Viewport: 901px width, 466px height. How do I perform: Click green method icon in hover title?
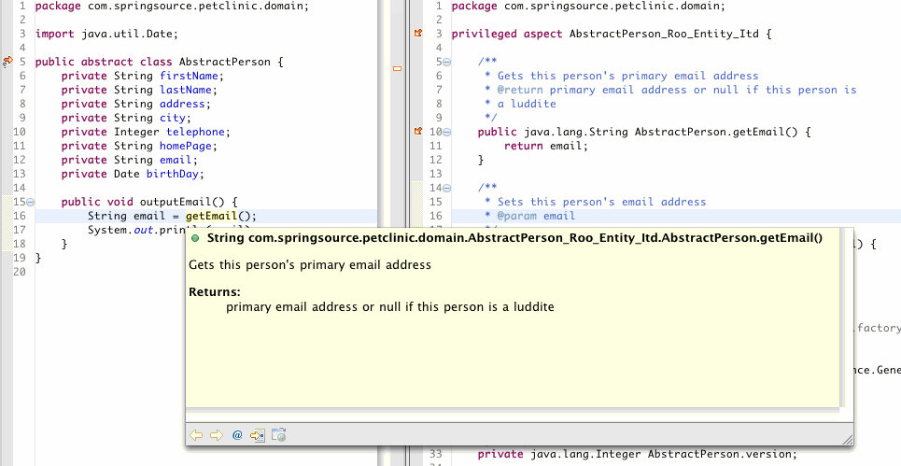(x=195, y=239)
